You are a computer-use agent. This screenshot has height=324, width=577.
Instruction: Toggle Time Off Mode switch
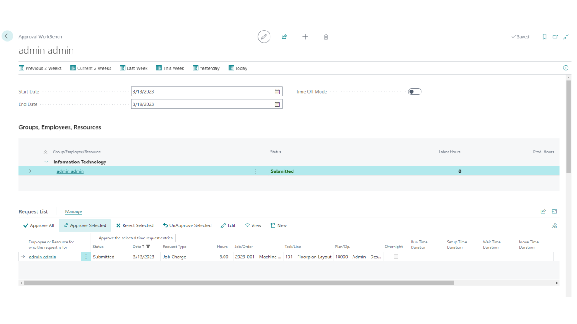coord(415,91)
